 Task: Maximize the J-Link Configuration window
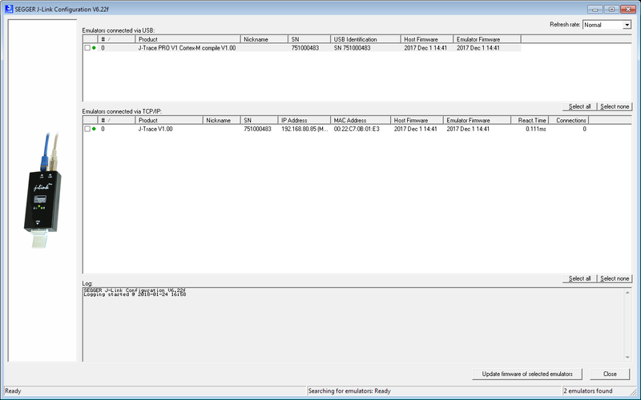[x=611, y=9]
